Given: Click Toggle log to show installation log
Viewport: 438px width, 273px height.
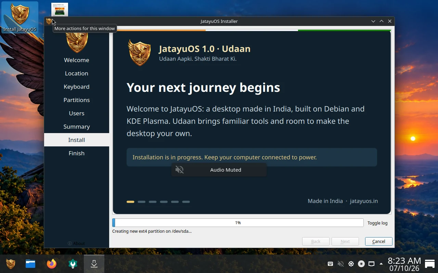Looking at the screenshot, I should tap(377, 223).
